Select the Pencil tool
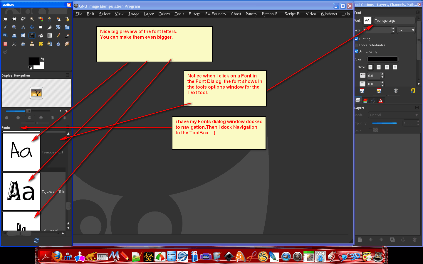 (x=58, y=35)
